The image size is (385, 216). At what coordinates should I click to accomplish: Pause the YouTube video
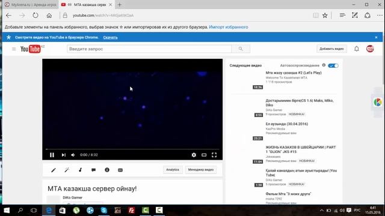[52, 155]
